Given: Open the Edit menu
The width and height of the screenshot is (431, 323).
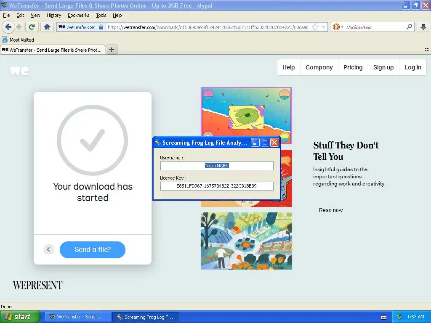Looking at the screenshot, I should [20, 15].
